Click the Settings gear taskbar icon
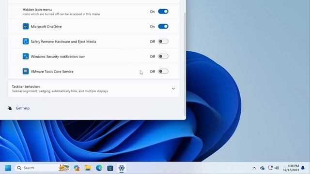Image resolution: width=310 pixels, height=174 pixels. (122, 168)
